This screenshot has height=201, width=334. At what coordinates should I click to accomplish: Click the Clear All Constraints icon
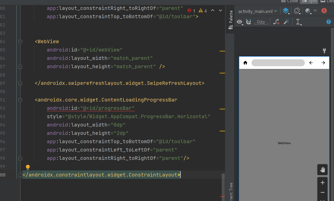(x=276, y=22)
